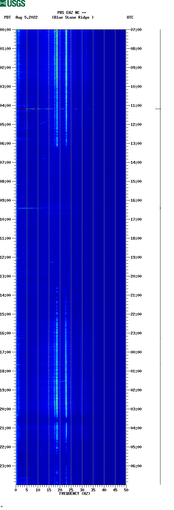Click the event tick on the right amplitude line
Viewport: 174px width, 510px height.
pos(158,109)
